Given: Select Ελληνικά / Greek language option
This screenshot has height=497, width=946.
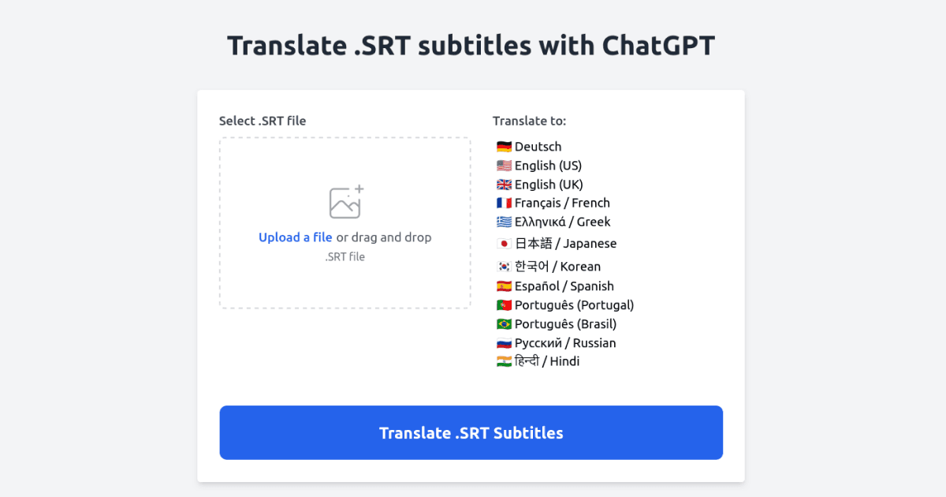Looking at the screenshot, I should coord(553,222).
